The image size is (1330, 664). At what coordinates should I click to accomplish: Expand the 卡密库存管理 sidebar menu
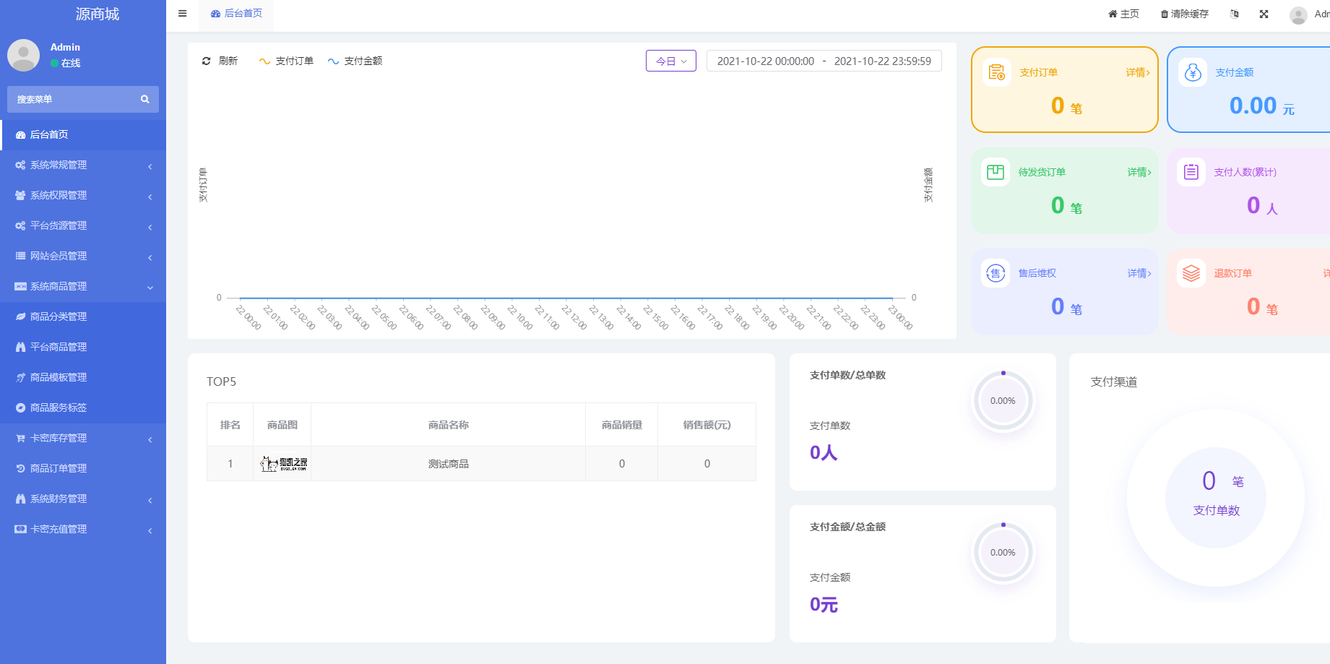[x=83, y=439]
